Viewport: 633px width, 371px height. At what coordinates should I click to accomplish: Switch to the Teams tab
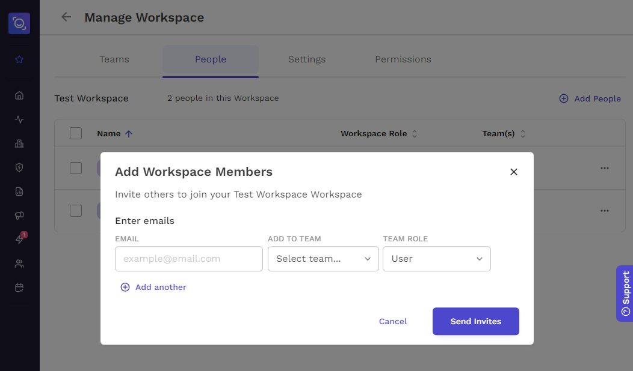coord(114,59)
